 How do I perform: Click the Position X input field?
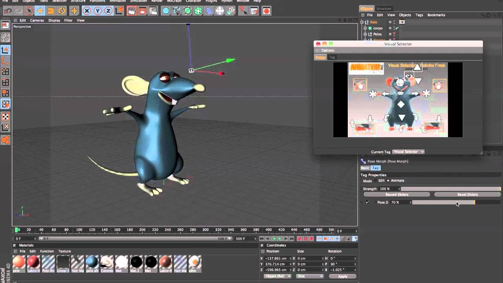277,258
